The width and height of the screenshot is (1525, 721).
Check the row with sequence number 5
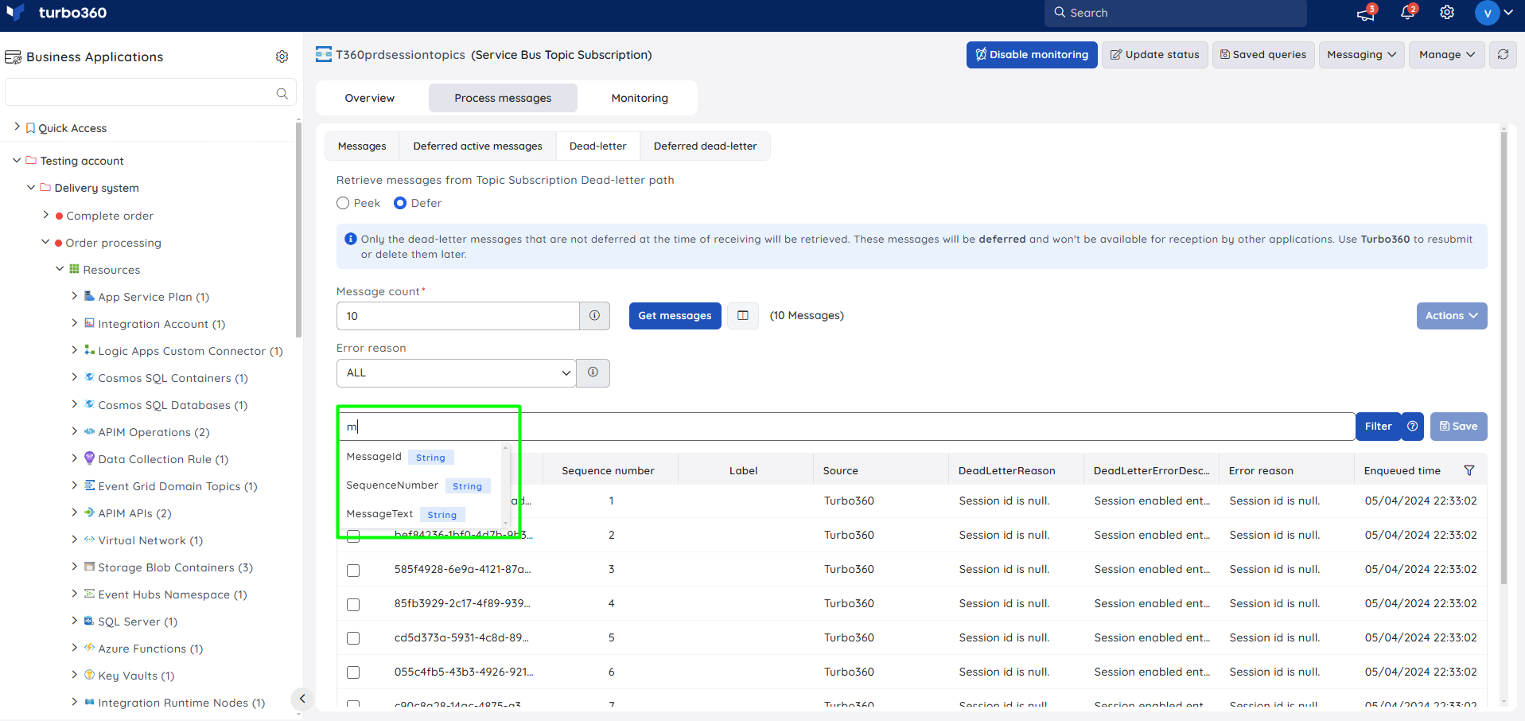pos(353,638)
